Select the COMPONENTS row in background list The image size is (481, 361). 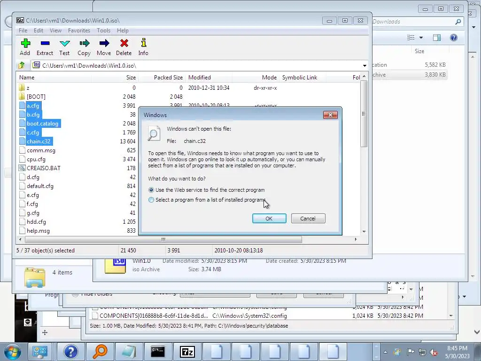pyautogui.click(x=258, y=315)
